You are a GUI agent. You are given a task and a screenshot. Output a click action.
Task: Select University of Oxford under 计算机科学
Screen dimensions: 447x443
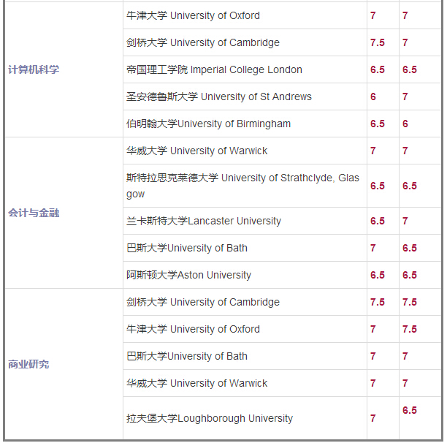point(193,15)
